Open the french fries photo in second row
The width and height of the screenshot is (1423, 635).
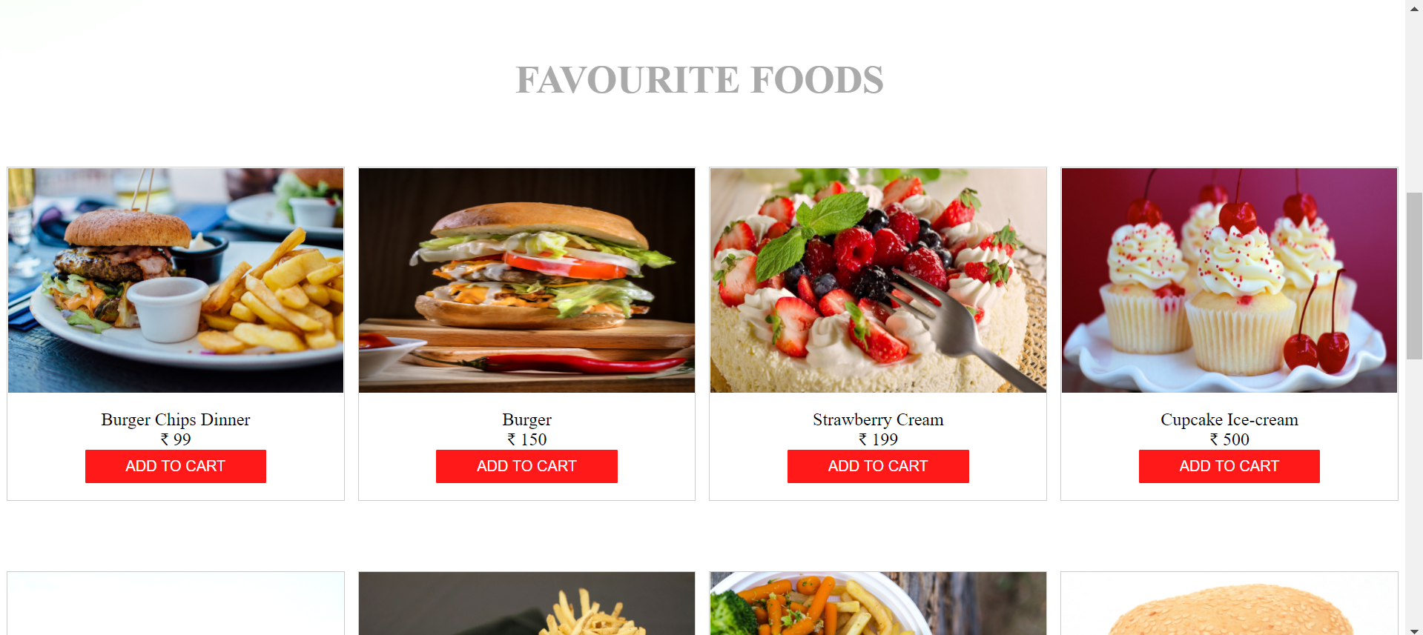(526, 603)
